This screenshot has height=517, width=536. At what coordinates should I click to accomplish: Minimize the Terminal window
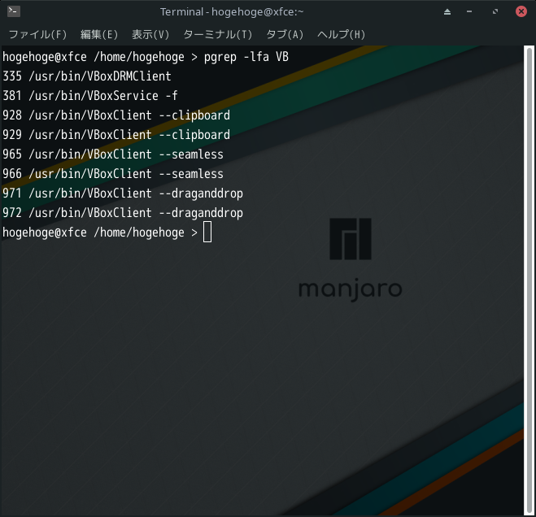(x=469, y=12)
